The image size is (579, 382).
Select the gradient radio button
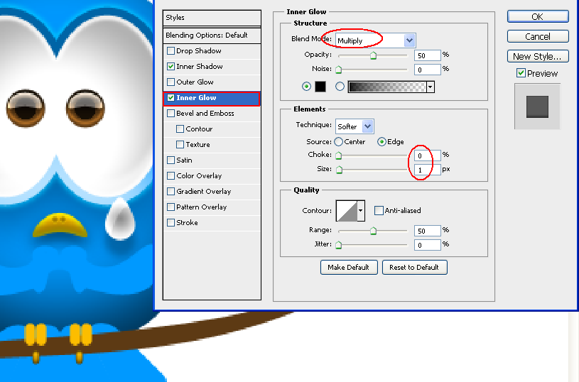coord(340,87)
